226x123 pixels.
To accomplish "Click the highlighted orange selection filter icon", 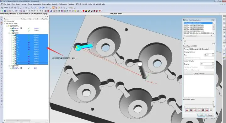I will 53,7.
